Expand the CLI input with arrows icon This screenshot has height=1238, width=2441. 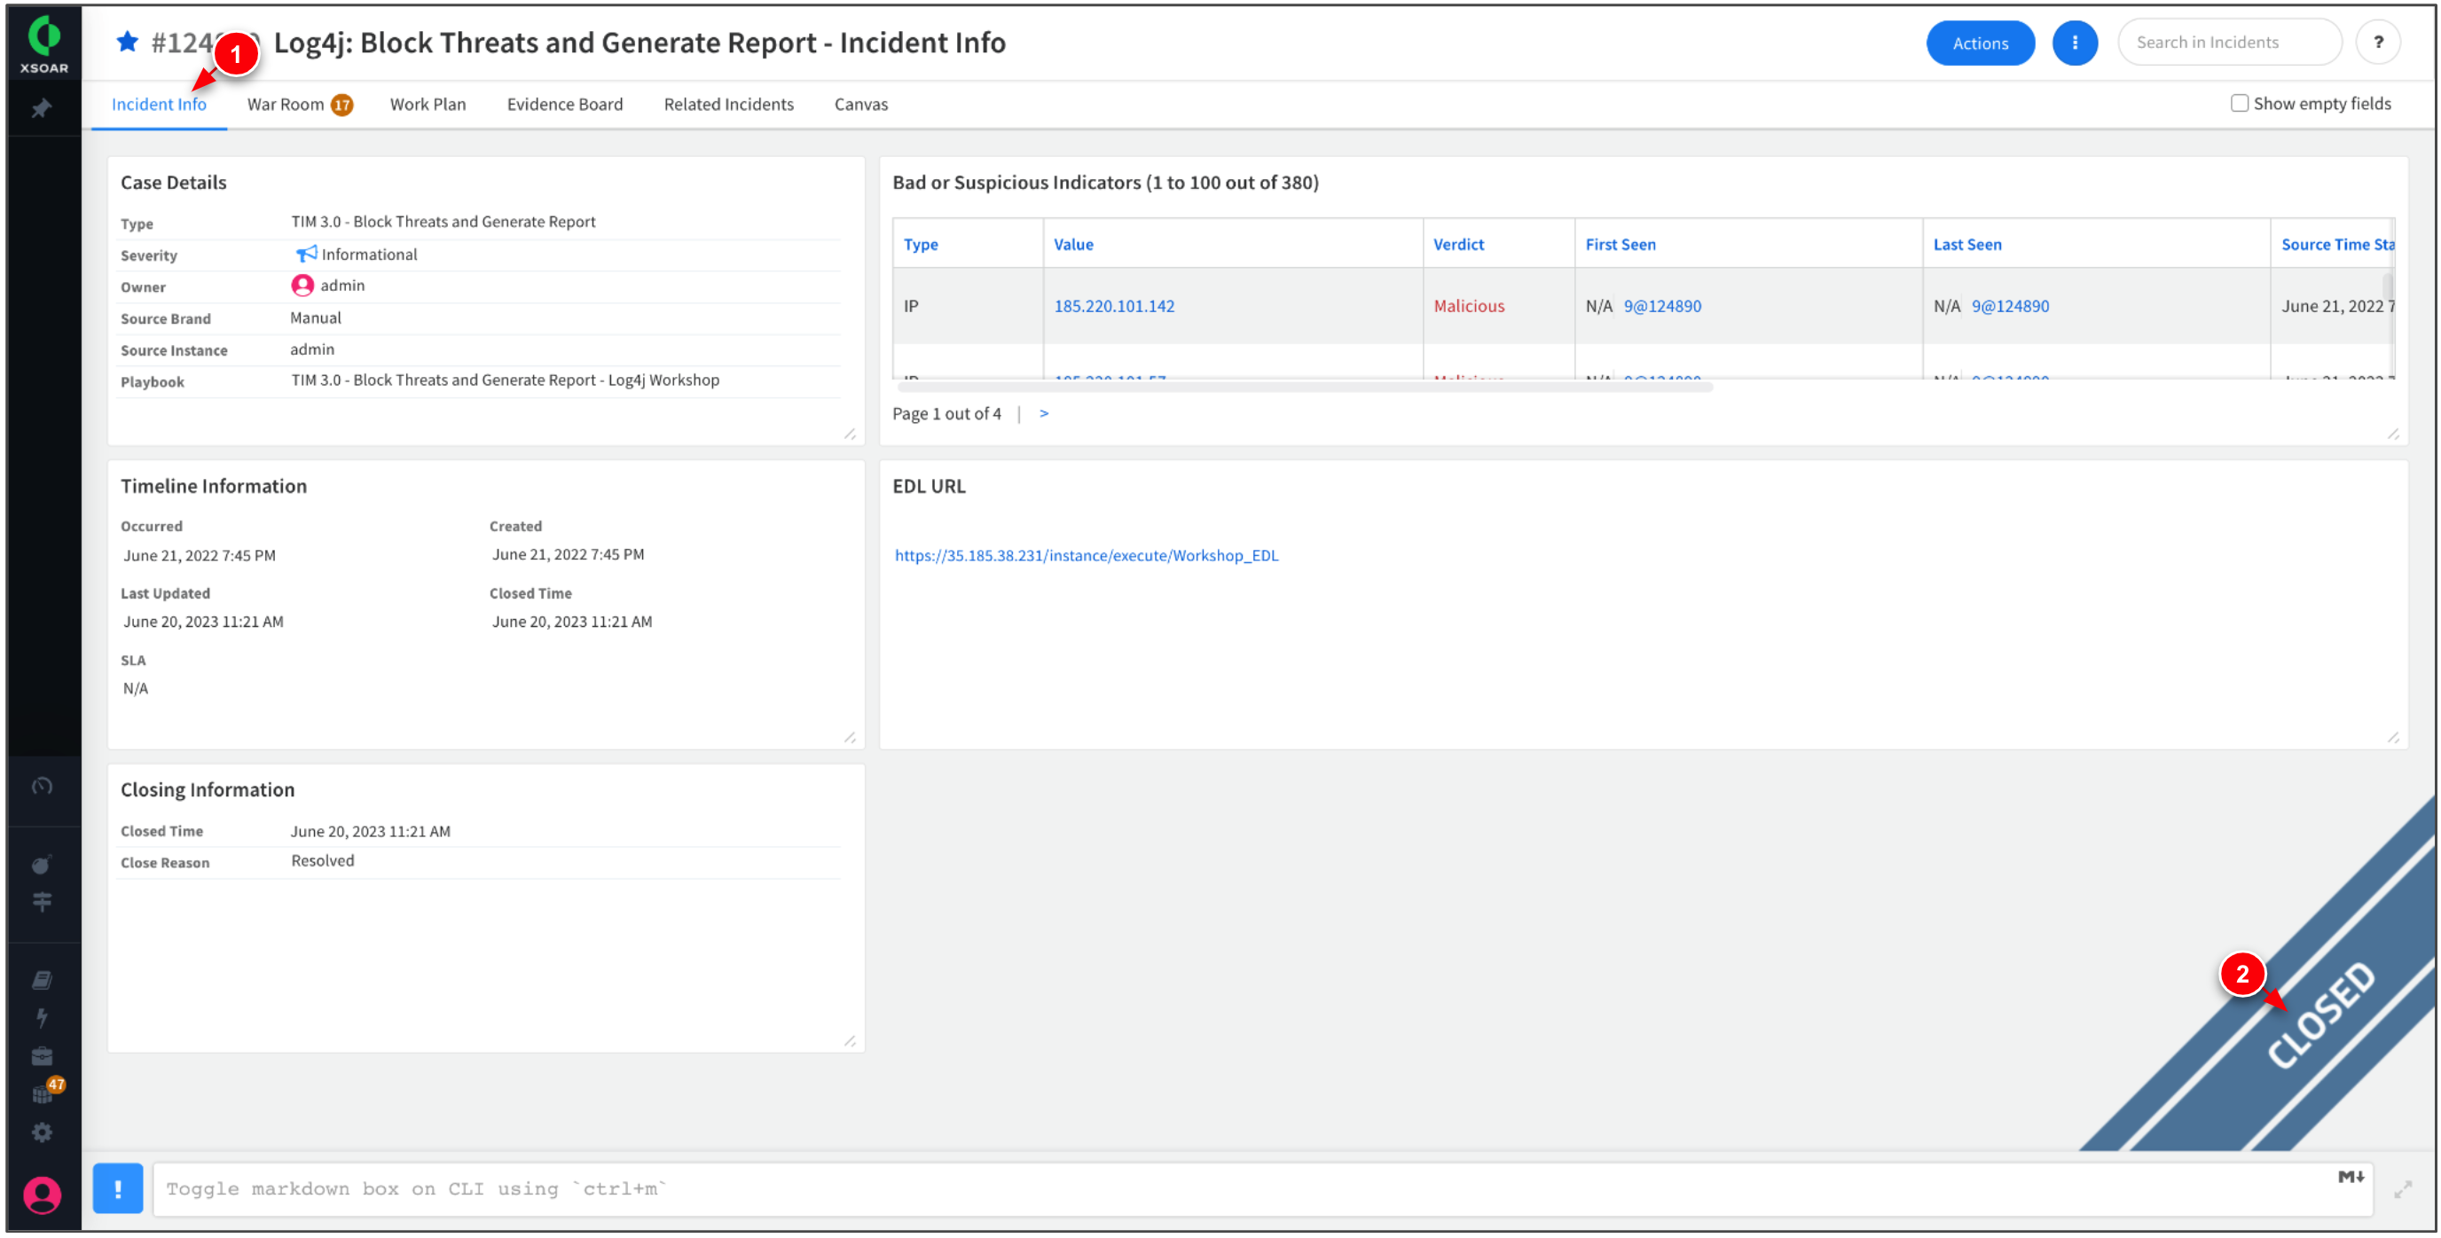(x=2404, y=1190)
